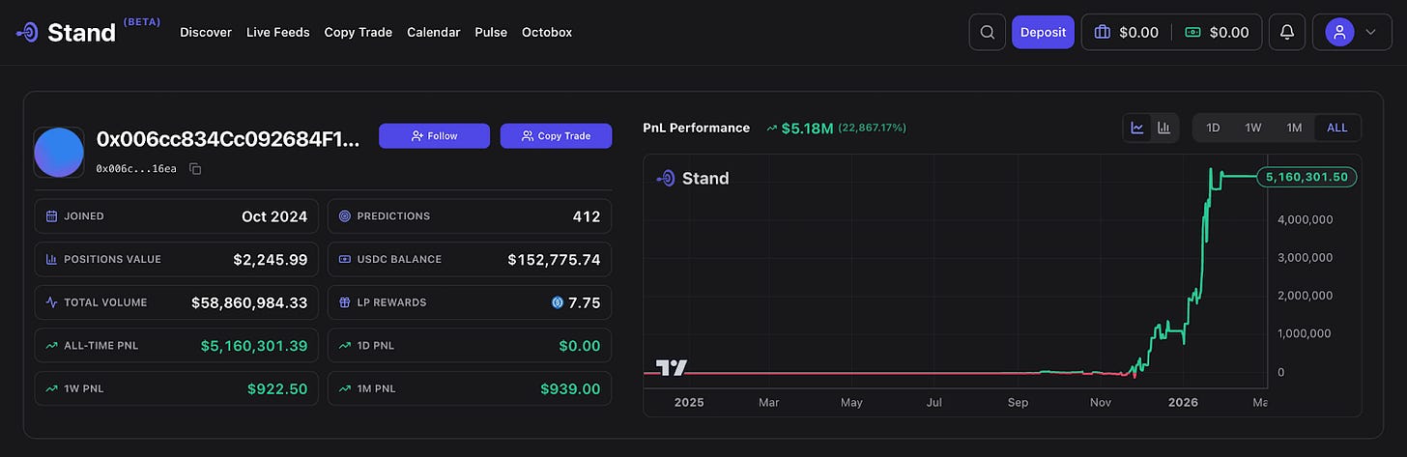Click the Stand logo icon in header
This screenshot has height=457, width=1407.
[27, 32]
